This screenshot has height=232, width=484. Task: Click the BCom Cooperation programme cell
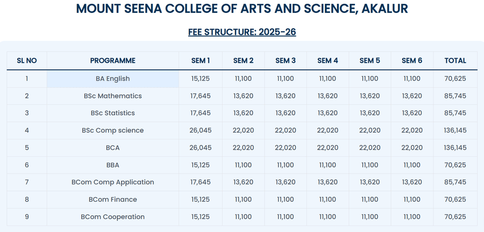pyautogui.click(x=113, y=216)
